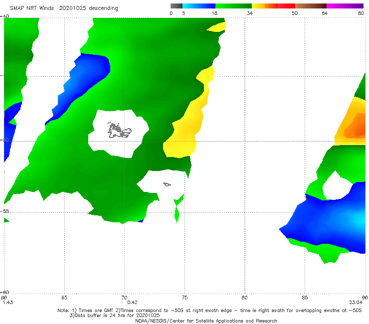This screenshot has height=324, width=369.
Task: Click the longitude axis label '80'
Action: coord(245,298)
